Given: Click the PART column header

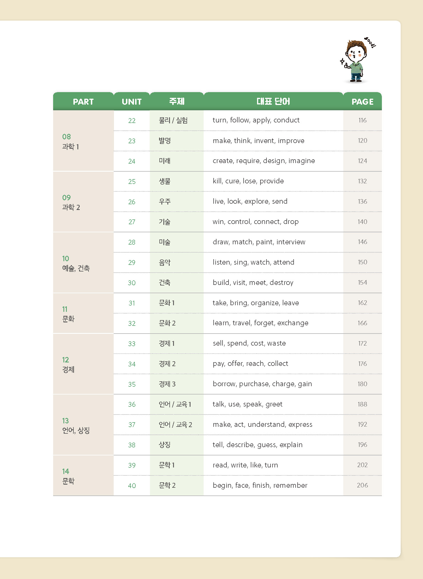Looking at the screenshot, I should 83,102.
